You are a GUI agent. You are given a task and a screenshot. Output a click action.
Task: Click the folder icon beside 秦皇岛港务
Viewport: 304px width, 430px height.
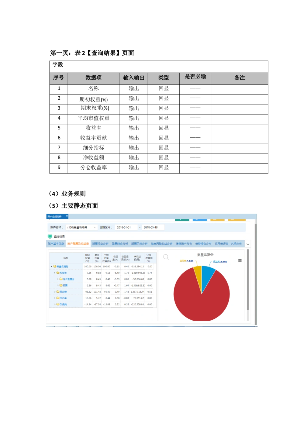[x=55, y=267]
